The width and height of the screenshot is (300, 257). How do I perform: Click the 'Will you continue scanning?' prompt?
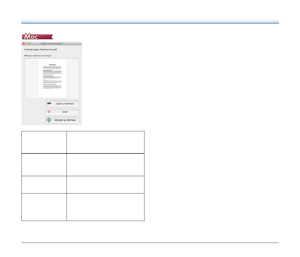(38, 55)
